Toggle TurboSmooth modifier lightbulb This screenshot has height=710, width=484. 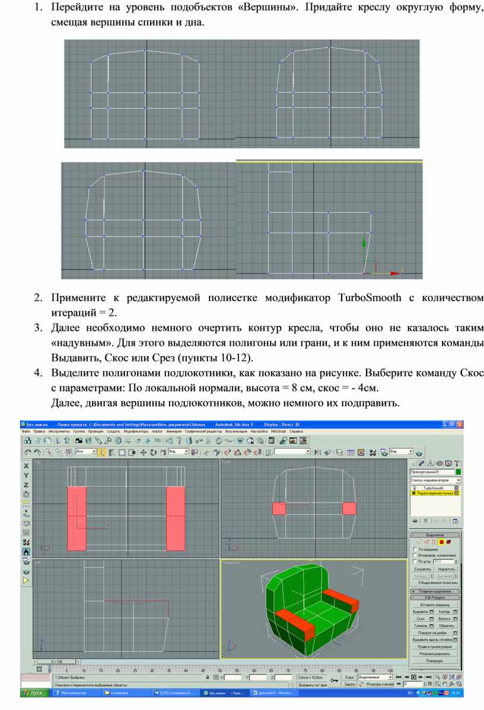(x=415, y=488)
